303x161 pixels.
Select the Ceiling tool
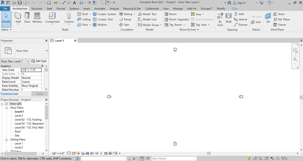(84, 19)
